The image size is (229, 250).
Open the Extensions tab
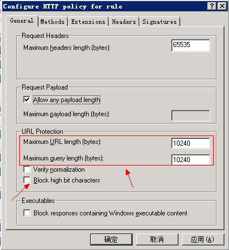click(88, 22)
